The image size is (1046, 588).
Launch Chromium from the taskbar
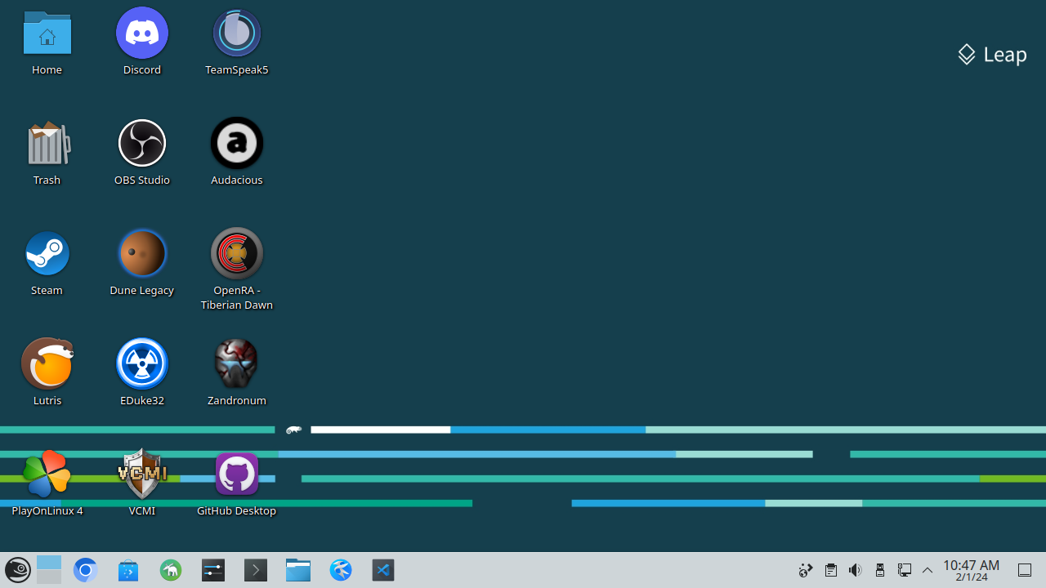click(86, 570)
